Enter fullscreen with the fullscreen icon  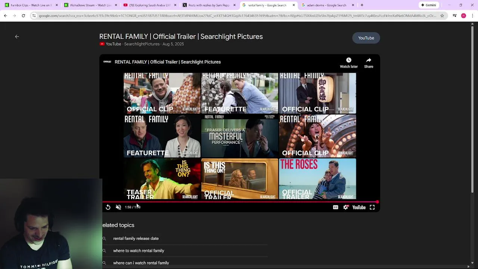coord(372,207)
